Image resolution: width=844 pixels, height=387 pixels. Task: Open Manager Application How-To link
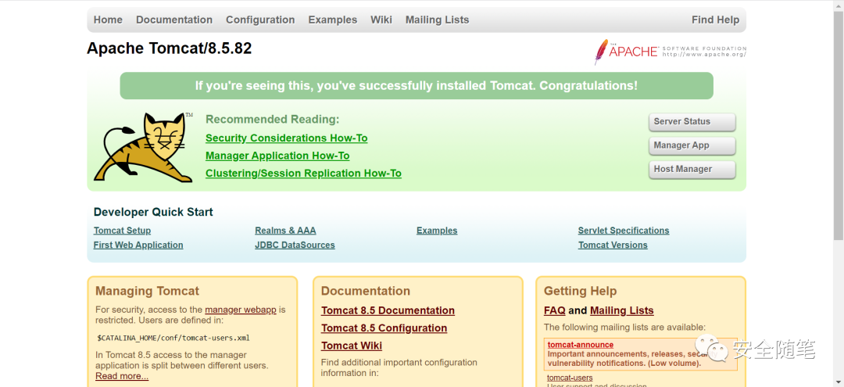point(277,156)
